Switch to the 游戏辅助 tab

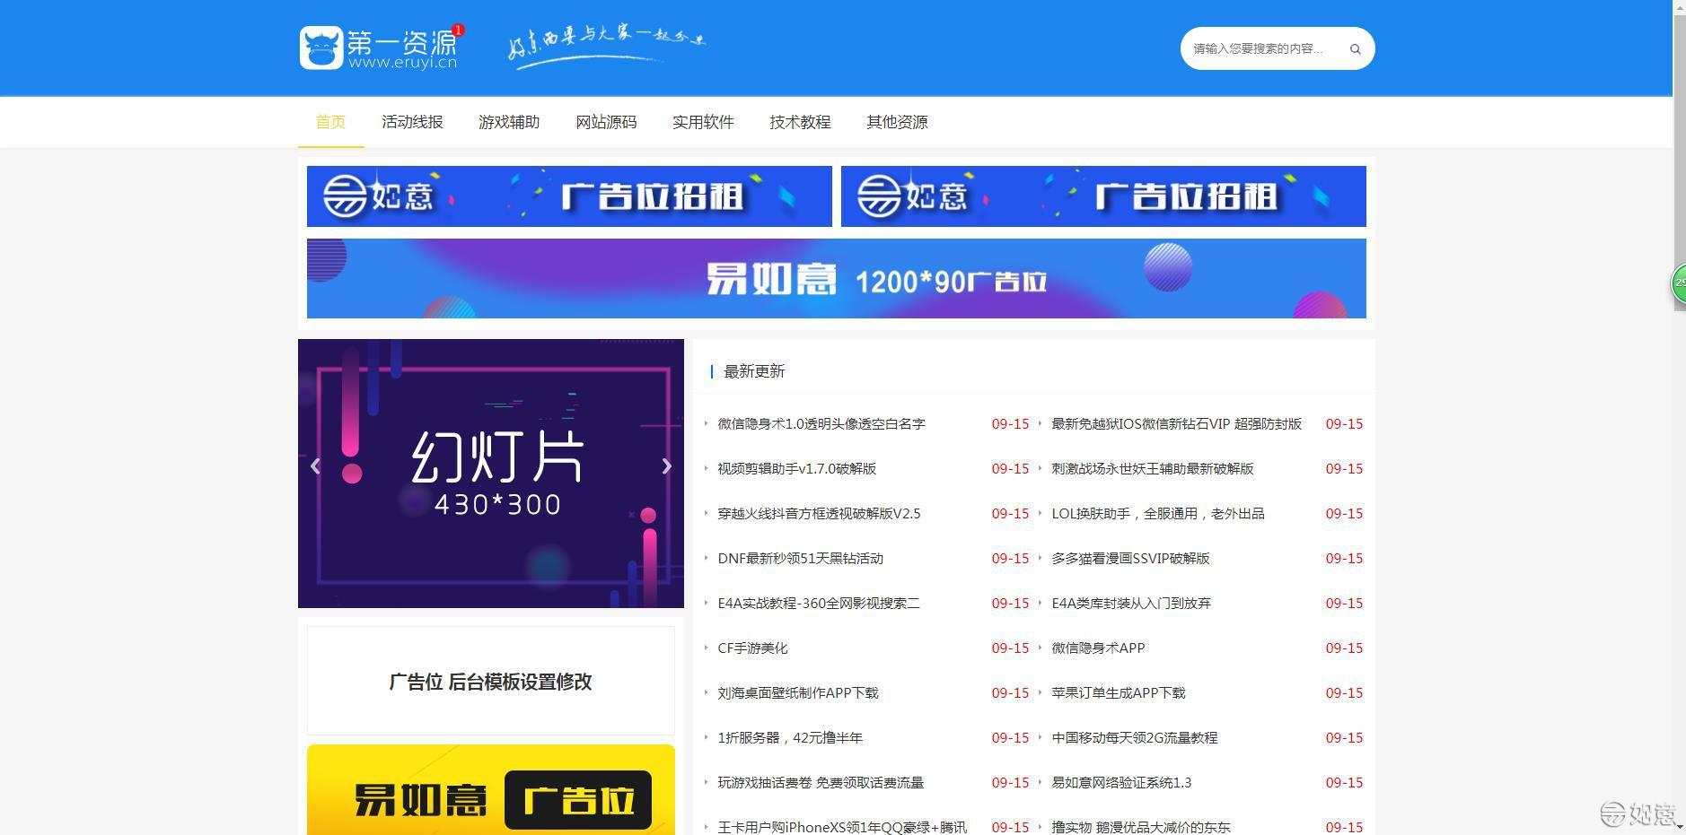point(509,122)
